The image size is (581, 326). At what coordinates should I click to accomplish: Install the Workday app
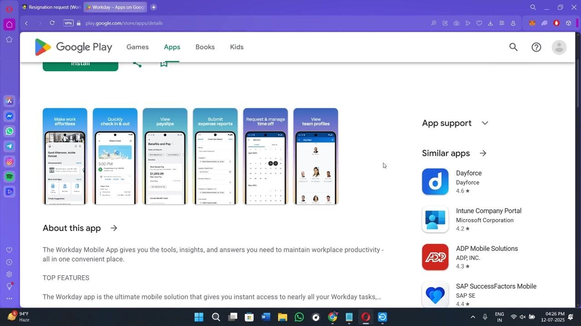(80, 66)
